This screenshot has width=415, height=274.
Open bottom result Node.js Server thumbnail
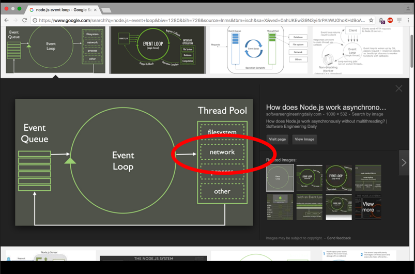(51, 256)
